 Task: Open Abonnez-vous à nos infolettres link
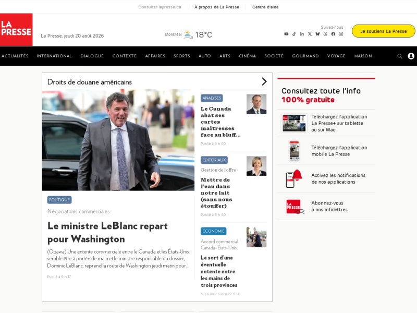tap(329, 206)
